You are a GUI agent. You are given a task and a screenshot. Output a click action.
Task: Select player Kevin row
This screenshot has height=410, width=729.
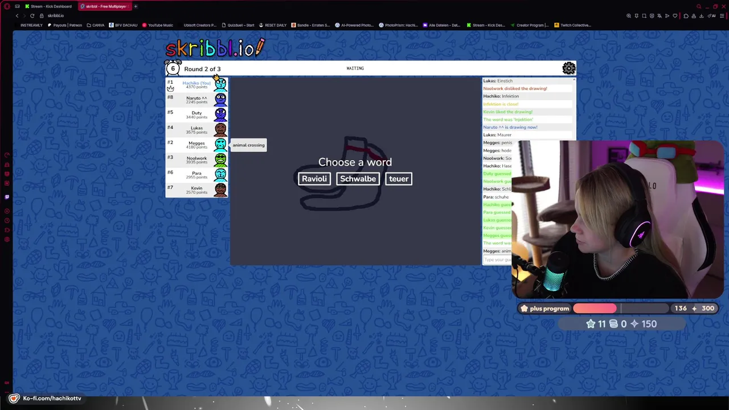tap(196, 190)
